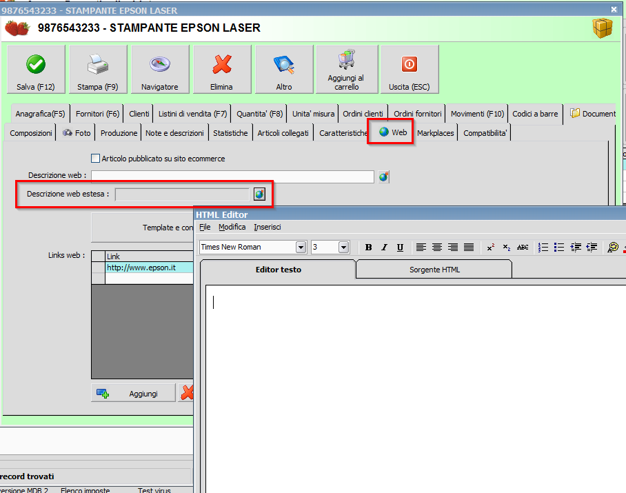Open Articoli collegati tab
Image resolution: width=626 pixels, height=493 pixels.
(x=283, y=133)
